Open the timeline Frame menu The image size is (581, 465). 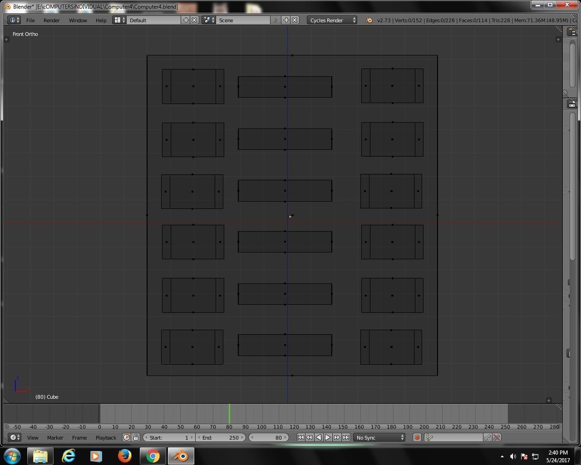coord(79,437)
